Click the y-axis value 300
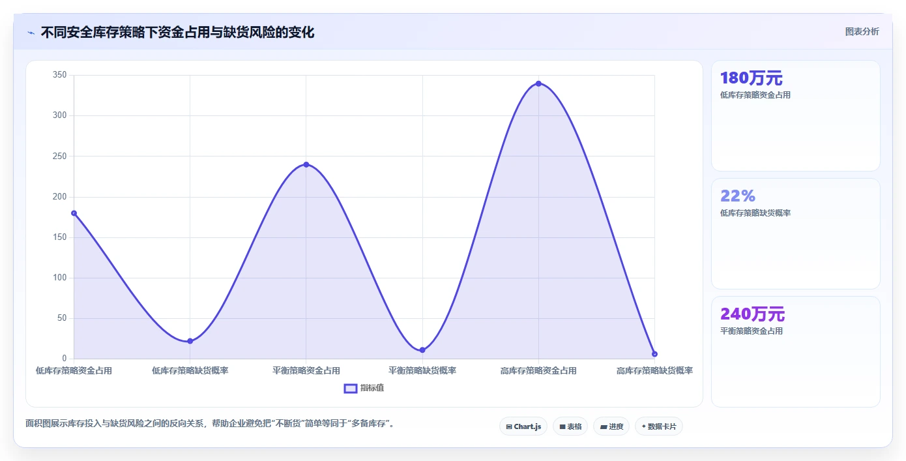The width and height of the screenshot is (906, 461). click(60, 115)
